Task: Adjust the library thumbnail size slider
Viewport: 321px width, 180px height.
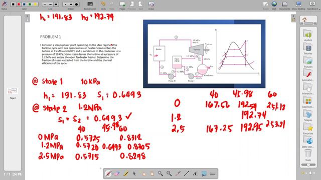Action: coord(308,164)
